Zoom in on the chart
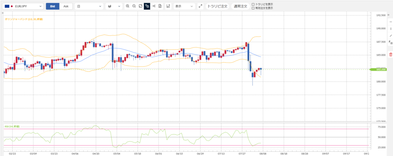The width and height of the screenshot is (393, 156). (x=128, y=6)
